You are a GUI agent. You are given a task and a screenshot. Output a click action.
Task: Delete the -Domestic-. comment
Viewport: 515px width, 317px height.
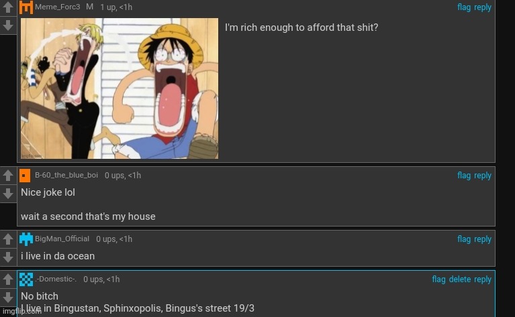pos(460,279)
